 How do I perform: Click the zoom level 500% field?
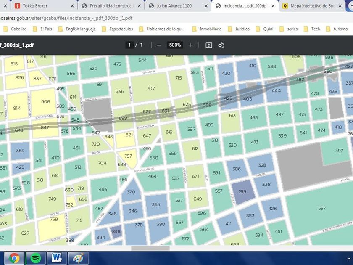coord(174,45)
